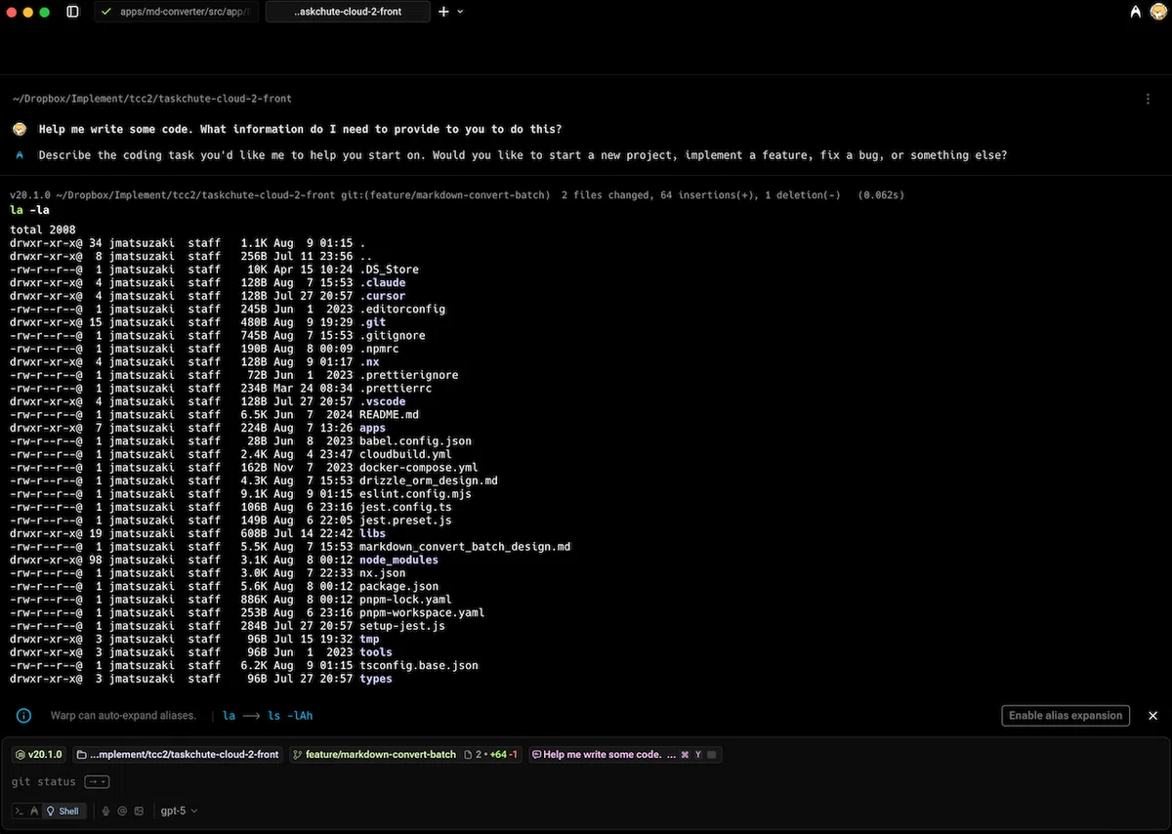Click tsconfig.base.json in the listing

(x=419, y=665)
